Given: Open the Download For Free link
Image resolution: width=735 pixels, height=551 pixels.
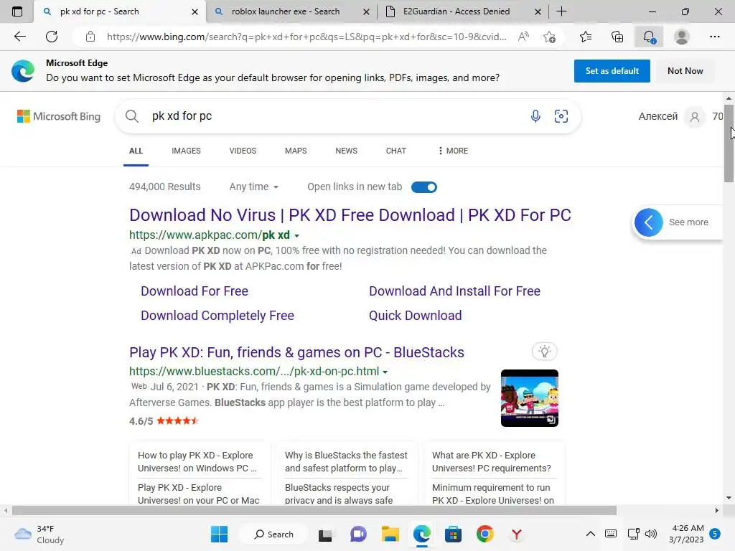Looking at the screenshot, I should pyautogui.click(x=194, y=291).
